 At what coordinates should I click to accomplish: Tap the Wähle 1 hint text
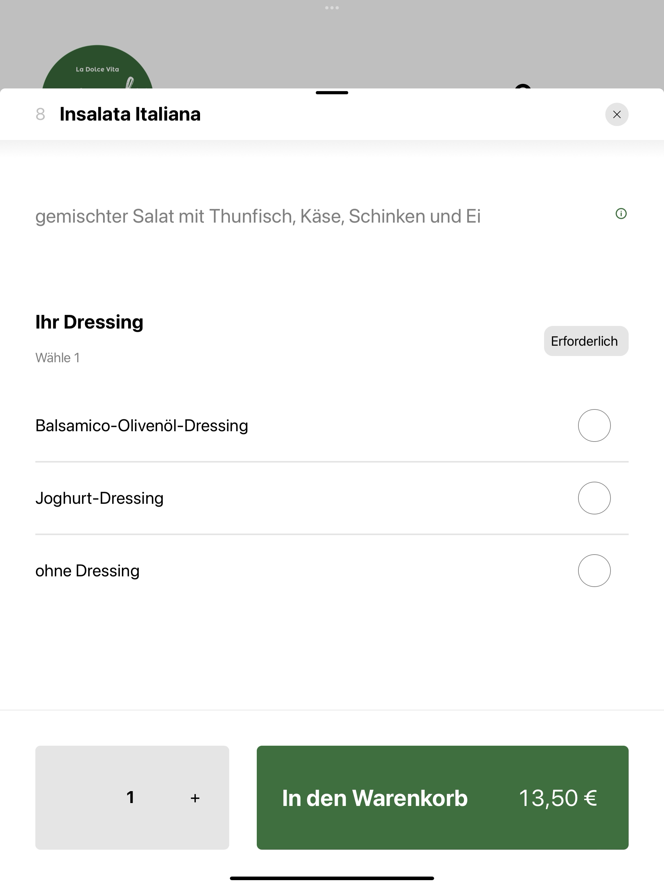58,358
